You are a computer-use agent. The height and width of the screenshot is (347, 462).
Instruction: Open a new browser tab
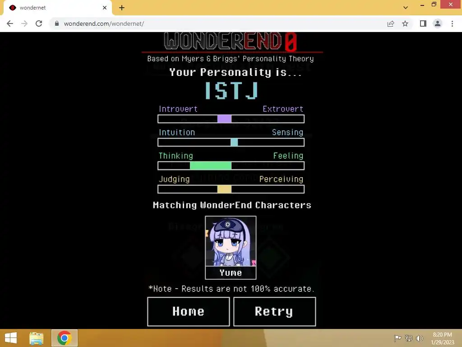pyautogui.click(x=122, y=8)
